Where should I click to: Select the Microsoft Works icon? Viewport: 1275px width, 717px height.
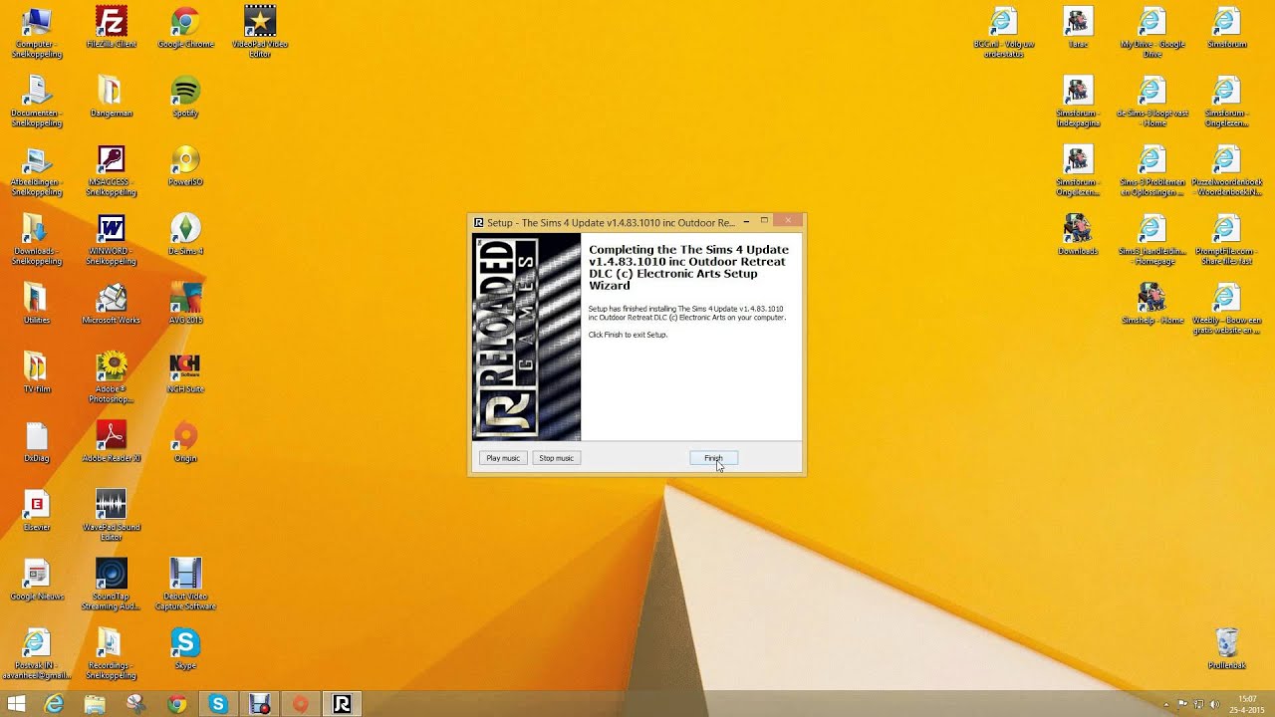pos(111,303)
